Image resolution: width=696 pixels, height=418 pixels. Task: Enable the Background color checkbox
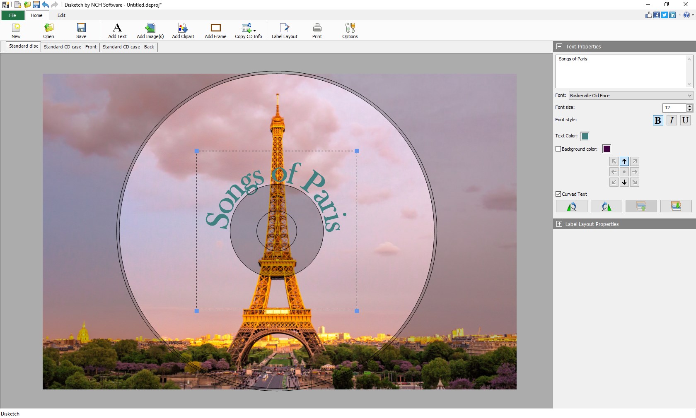558,149
